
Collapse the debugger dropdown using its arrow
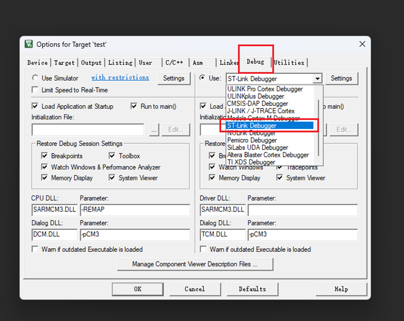click(318, 78)
